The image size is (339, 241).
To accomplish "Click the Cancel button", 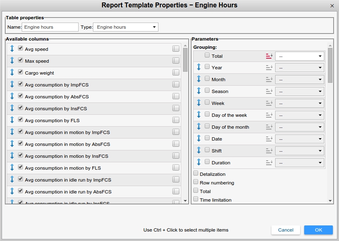I will coord(285,230).
